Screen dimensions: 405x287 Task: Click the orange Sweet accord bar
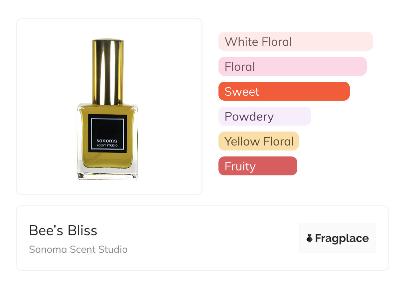coord(284,91)
